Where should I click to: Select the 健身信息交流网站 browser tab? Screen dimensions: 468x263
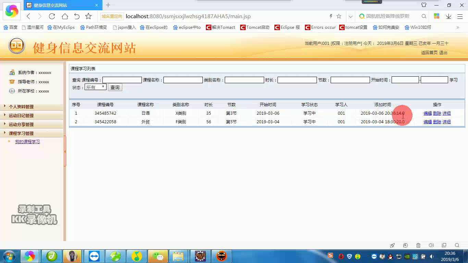coord(63,5)
